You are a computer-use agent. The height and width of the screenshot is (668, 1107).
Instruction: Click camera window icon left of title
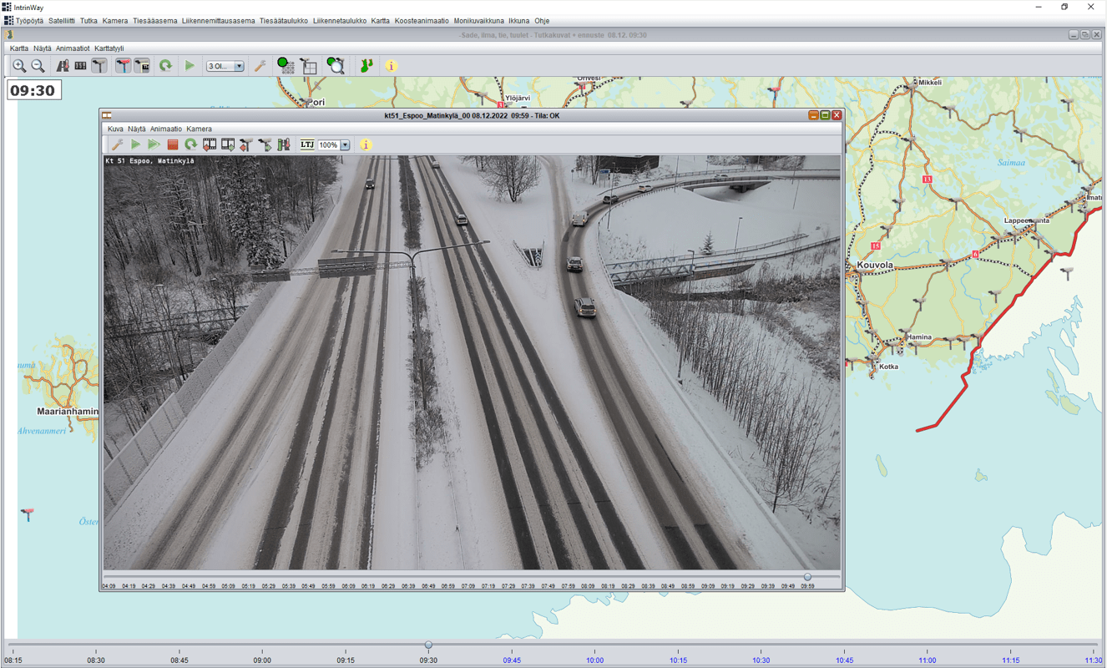point(107,115)
